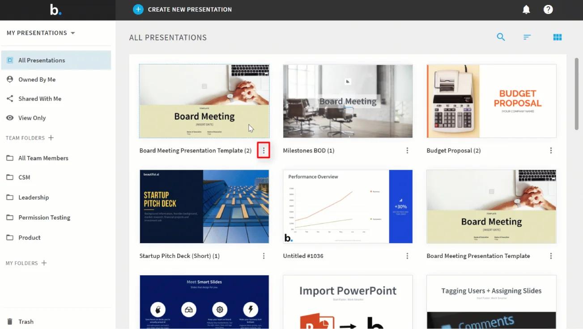Screen dimensions: 583x329
Task: Click the blue plus create icon
Action: pos(138,9)
